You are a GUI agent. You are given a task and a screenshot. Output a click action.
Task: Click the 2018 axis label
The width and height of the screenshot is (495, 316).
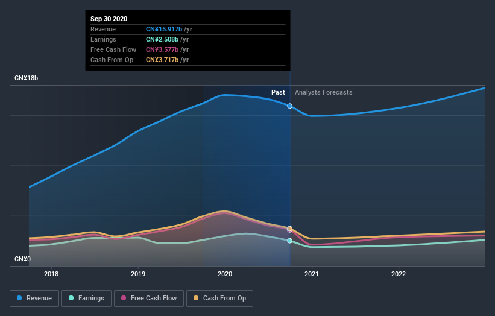pos(51,274)
